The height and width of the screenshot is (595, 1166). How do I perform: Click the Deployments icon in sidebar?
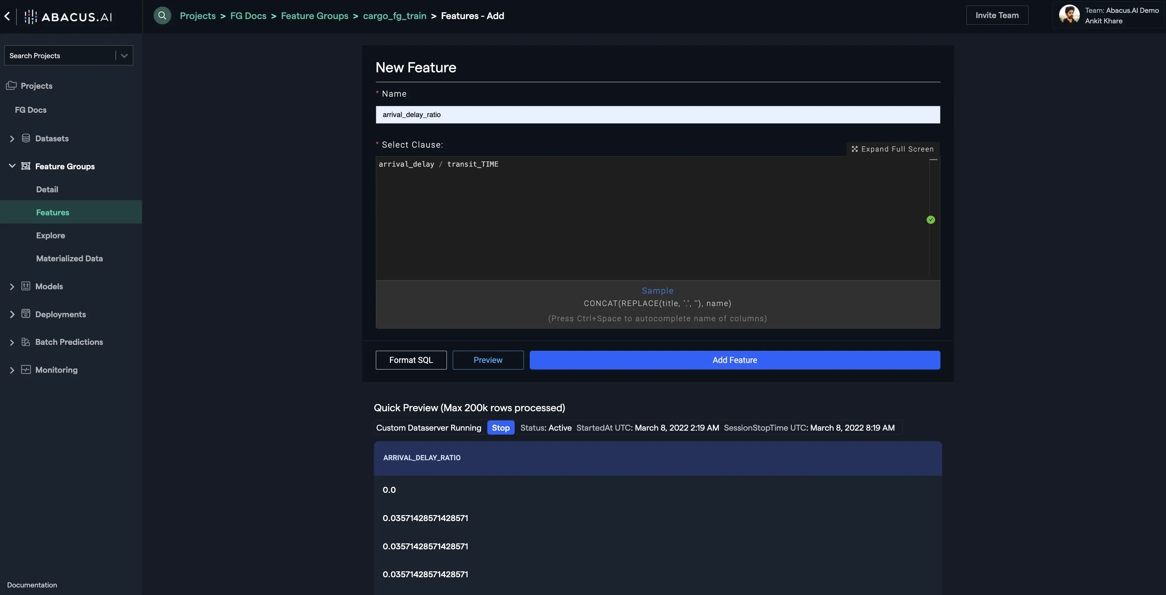[x=26, y=314]
